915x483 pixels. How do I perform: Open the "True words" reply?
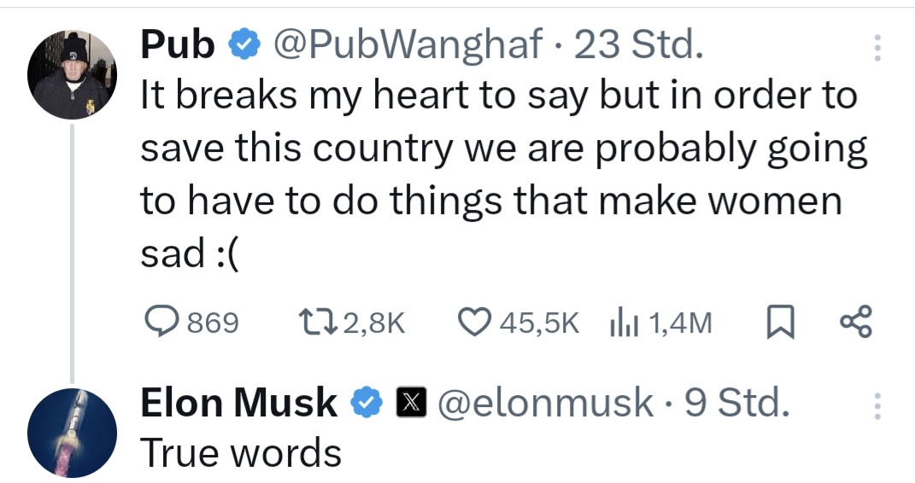point(241,452)
